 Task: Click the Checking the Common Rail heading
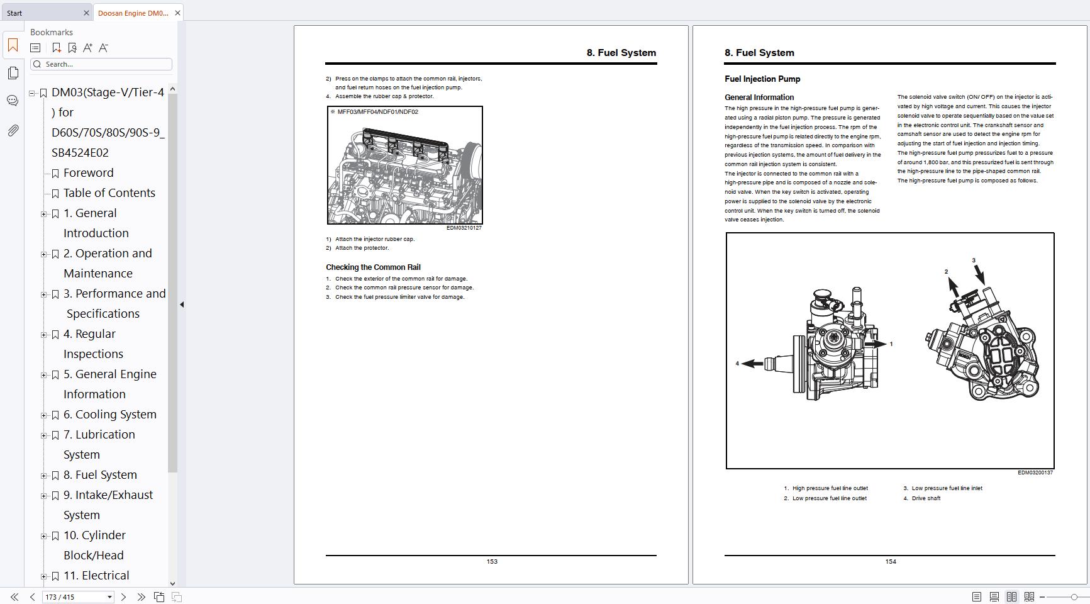(373, 267)
